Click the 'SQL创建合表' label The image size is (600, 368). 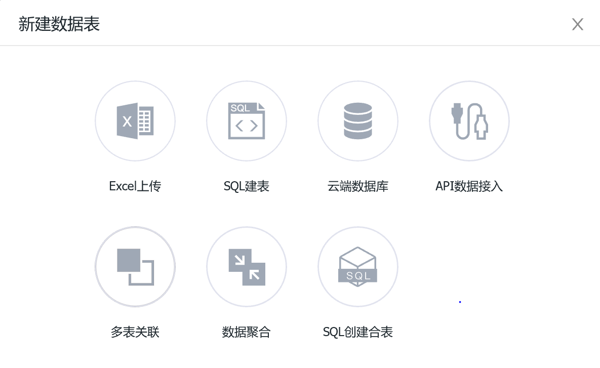click(x=358, y=332)
